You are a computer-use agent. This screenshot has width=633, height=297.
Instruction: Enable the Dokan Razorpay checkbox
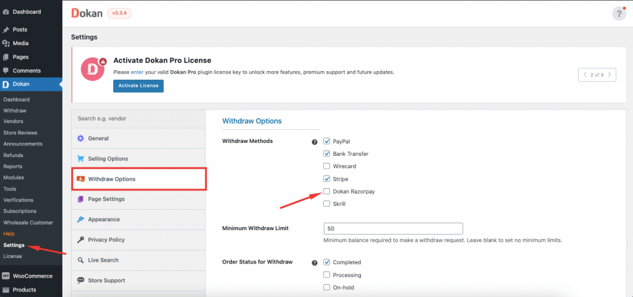pos(326,191)
